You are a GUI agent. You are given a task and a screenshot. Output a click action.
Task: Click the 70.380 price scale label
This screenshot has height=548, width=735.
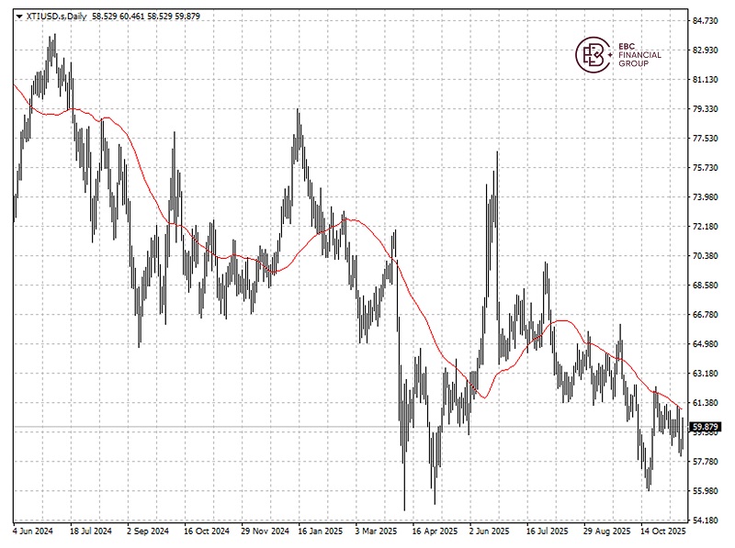point(705,255)
